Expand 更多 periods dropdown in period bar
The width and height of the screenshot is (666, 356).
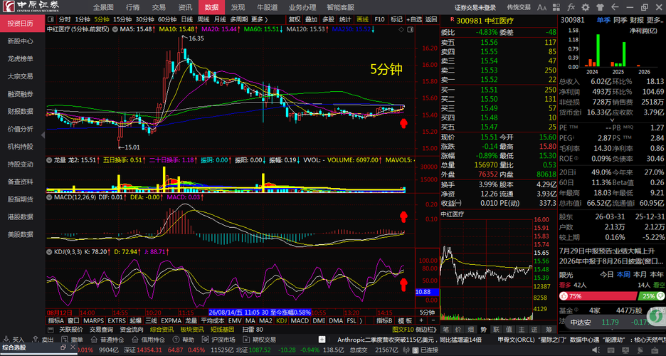click(260, 19)
